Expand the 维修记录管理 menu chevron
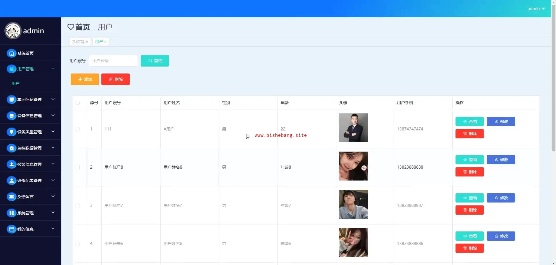Screen dimensions: 556x265 tap(53, 180)
